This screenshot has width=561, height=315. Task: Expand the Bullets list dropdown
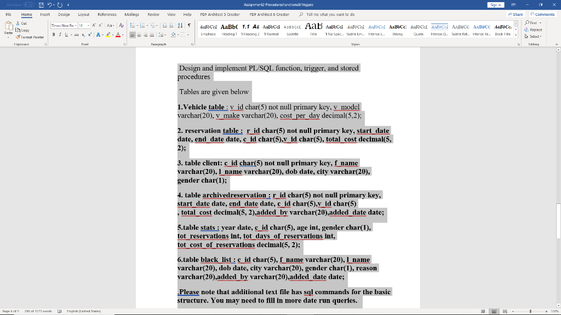pyautogui.click(x=137, y=25)
